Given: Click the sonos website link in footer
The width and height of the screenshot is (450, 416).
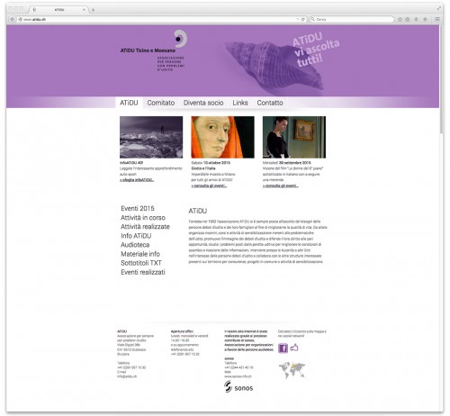Looking at the screenshot, I should [238, 376].
